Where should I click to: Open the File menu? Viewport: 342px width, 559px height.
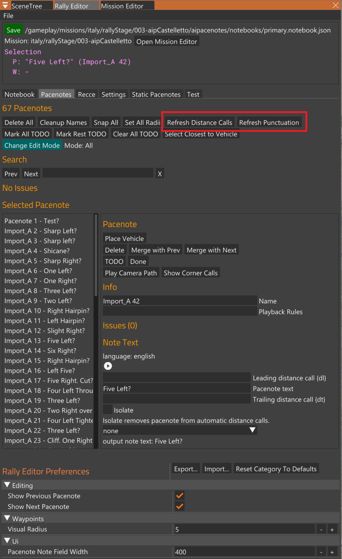[x=9, y=16]
